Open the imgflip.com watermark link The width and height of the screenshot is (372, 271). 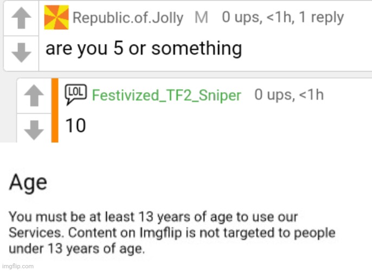pos(17,266)
